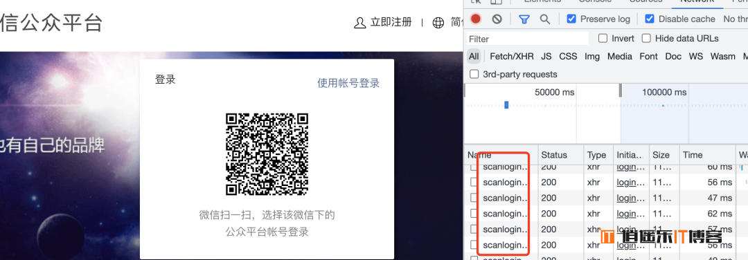Click the gray overview window handle near 100000 ms
Screen dimensions: 748x260
[620, 90]
